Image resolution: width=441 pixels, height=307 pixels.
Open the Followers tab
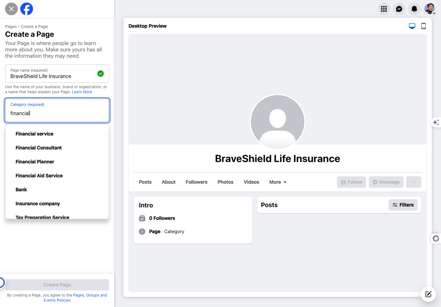pos(196,182)
